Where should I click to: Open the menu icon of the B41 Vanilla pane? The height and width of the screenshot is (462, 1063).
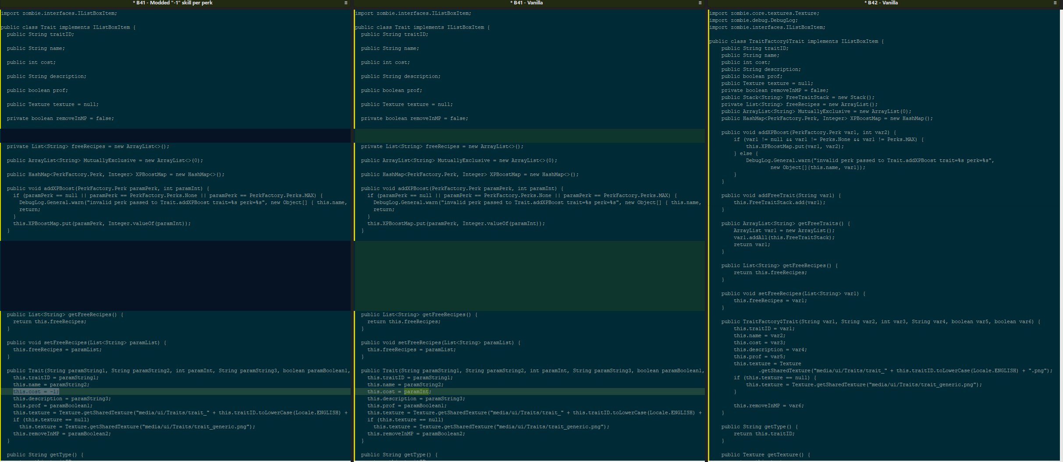[x=700, y=3]
